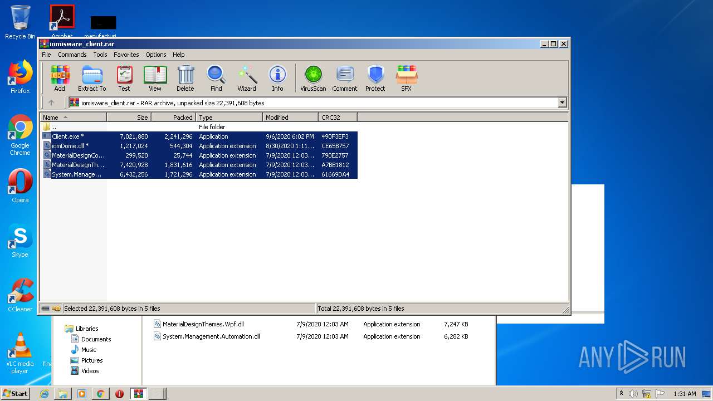Open VLC media player desktop shortcut

pyautogui.click(x=20, y=353)
